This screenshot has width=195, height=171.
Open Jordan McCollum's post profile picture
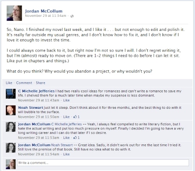click(14, 13)
